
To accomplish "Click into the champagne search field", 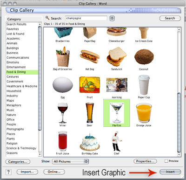I will coord(86,18).
